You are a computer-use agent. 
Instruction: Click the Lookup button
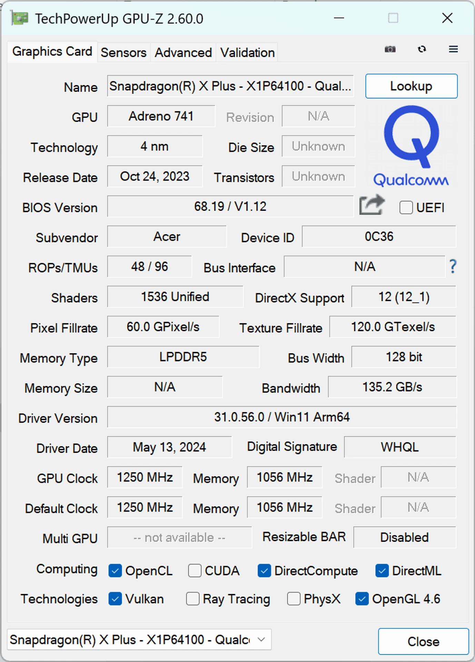411,86
